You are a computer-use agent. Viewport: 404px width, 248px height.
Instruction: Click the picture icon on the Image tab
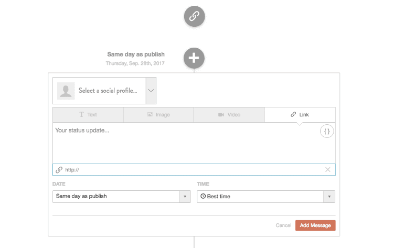coord(150,114)
